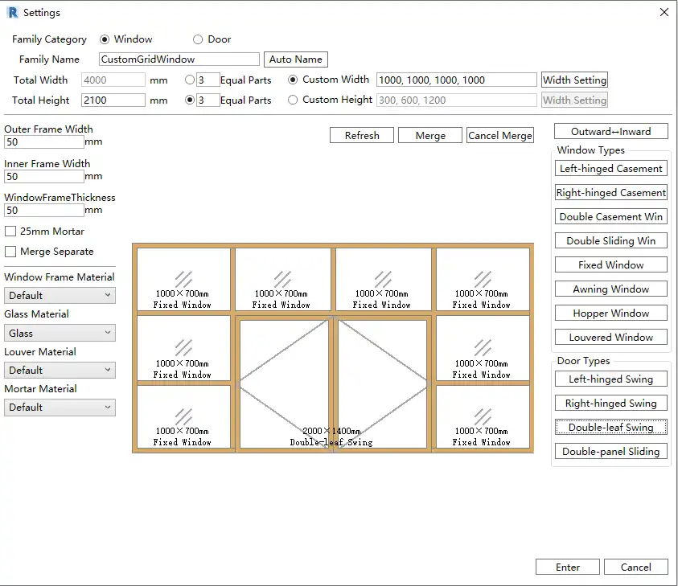The image size is (678, 586).
Task: Expand the Glass Material dropdown
Action: pos(60,333)
